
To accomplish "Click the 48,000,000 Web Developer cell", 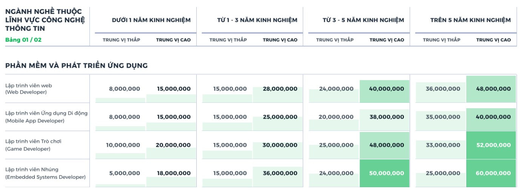I will [493, 89].
